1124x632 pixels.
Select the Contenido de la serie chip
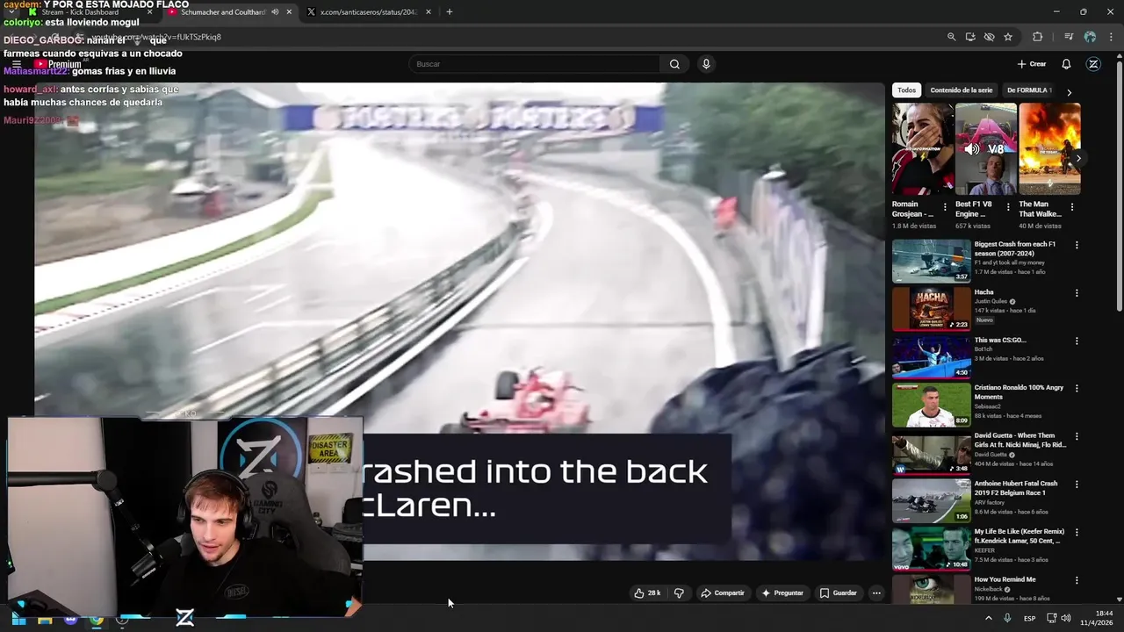pos(961,90)
